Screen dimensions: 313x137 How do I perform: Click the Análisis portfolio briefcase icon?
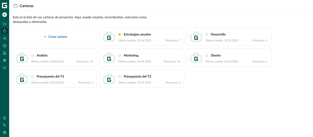pyautogui.click(x=22, y=58)
